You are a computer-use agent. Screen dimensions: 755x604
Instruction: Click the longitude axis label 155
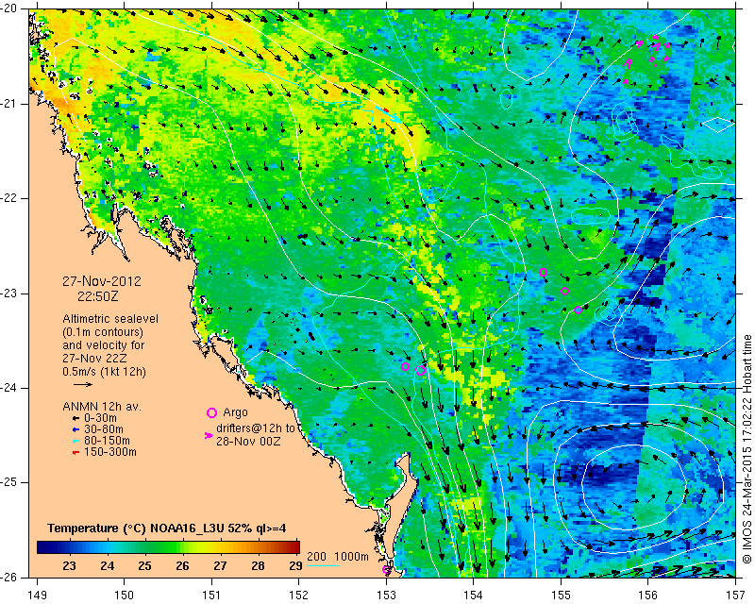(x=561, y=595)
